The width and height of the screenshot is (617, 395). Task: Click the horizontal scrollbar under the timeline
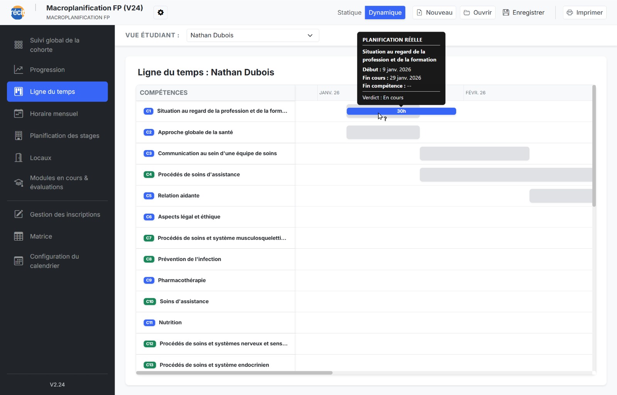(234, 373)
